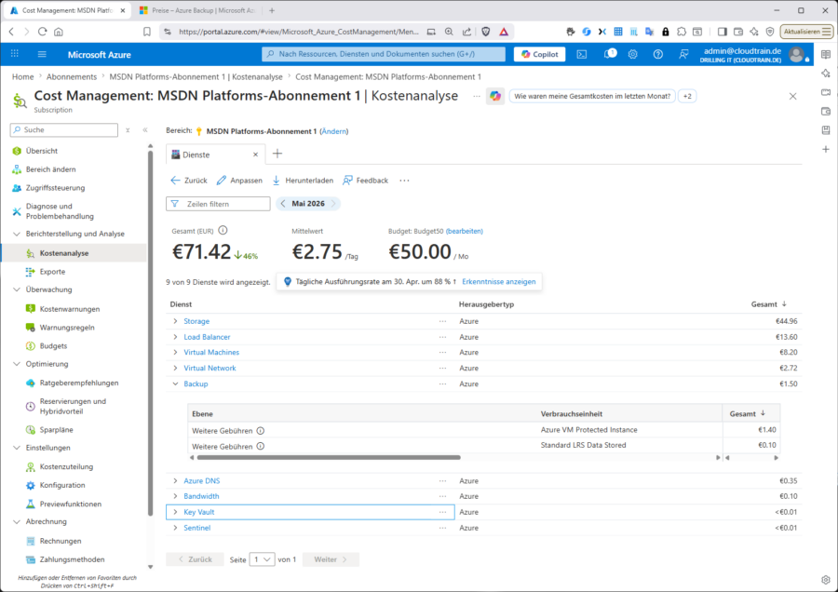Open the ellipsis next to Kostenanalyse title
Viewport: 838px width, 592px height.
coord(476,96)
